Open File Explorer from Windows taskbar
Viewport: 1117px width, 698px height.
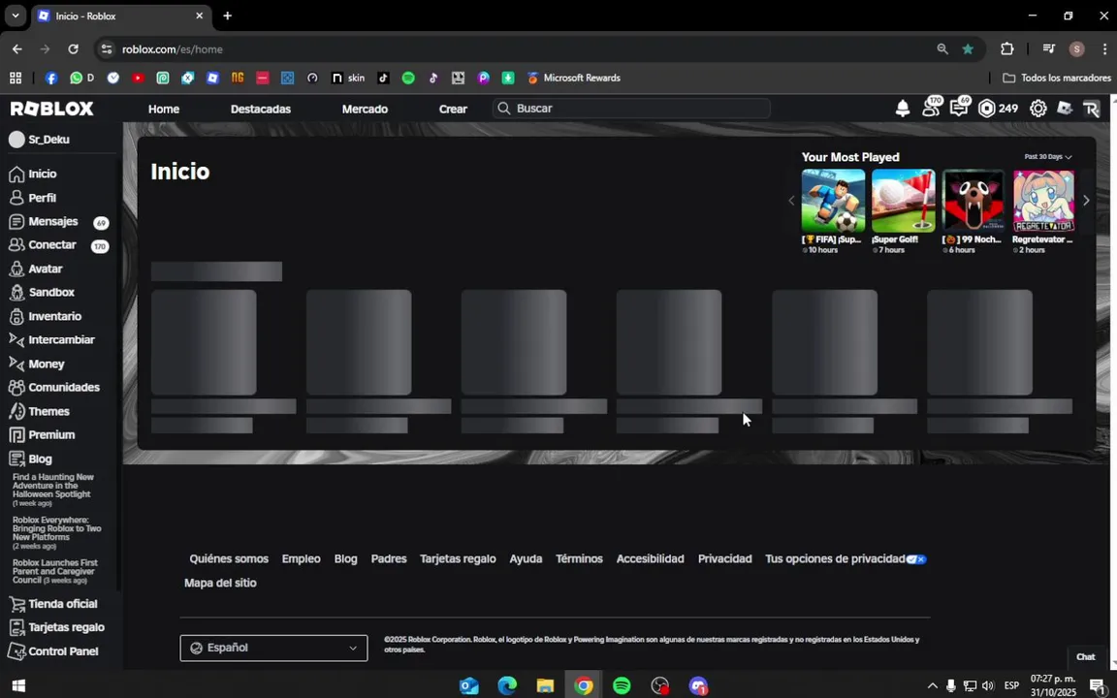coord(545,686)
